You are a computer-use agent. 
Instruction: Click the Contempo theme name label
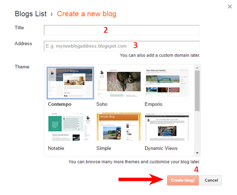click(60, 104)
